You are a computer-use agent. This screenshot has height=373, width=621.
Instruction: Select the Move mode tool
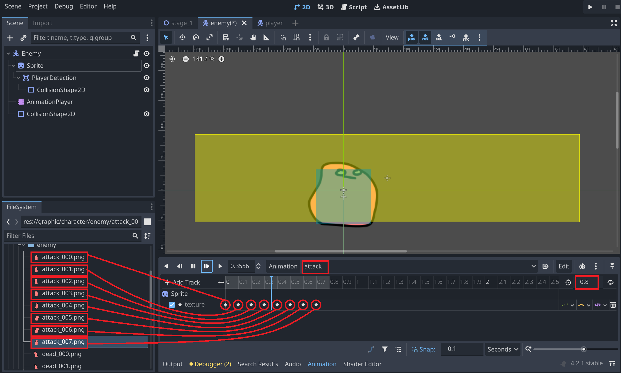(182, 38)
